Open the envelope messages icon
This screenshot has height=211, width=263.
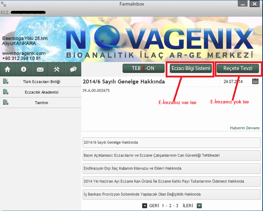coord(40,69)
